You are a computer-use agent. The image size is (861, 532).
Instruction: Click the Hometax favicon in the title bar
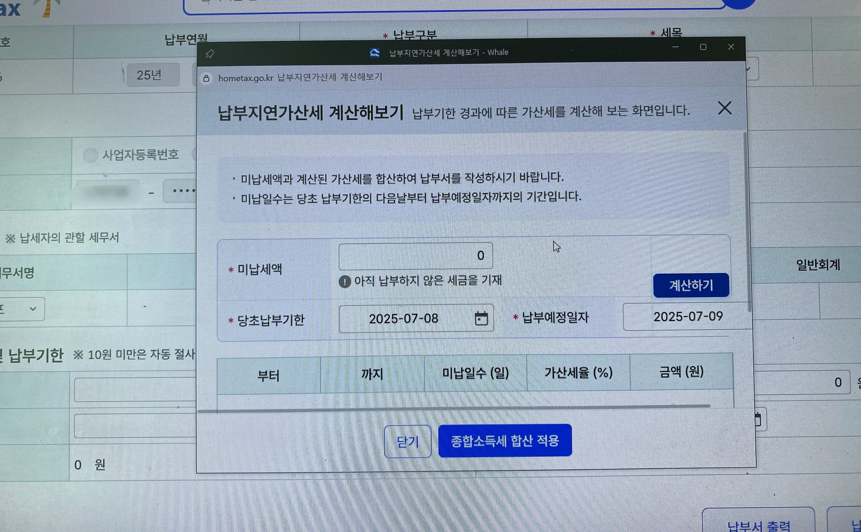click(374, 53)
